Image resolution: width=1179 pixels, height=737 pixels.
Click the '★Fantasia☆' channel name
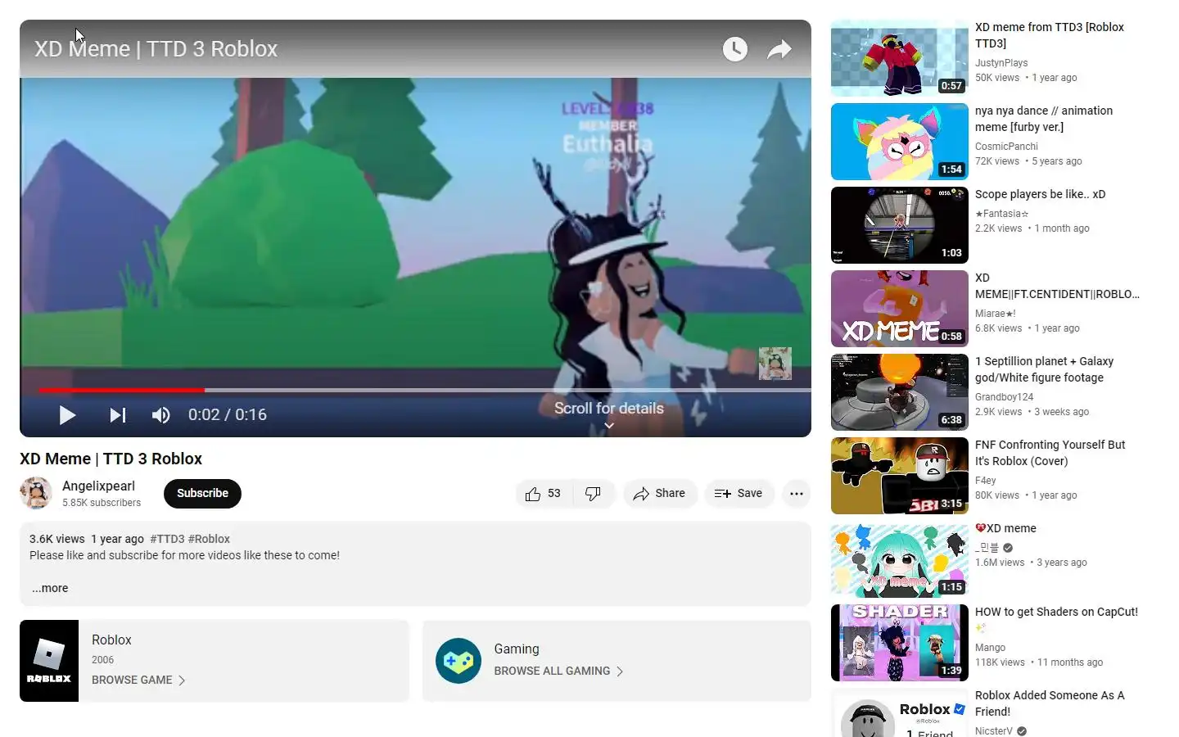point(1001,214)
